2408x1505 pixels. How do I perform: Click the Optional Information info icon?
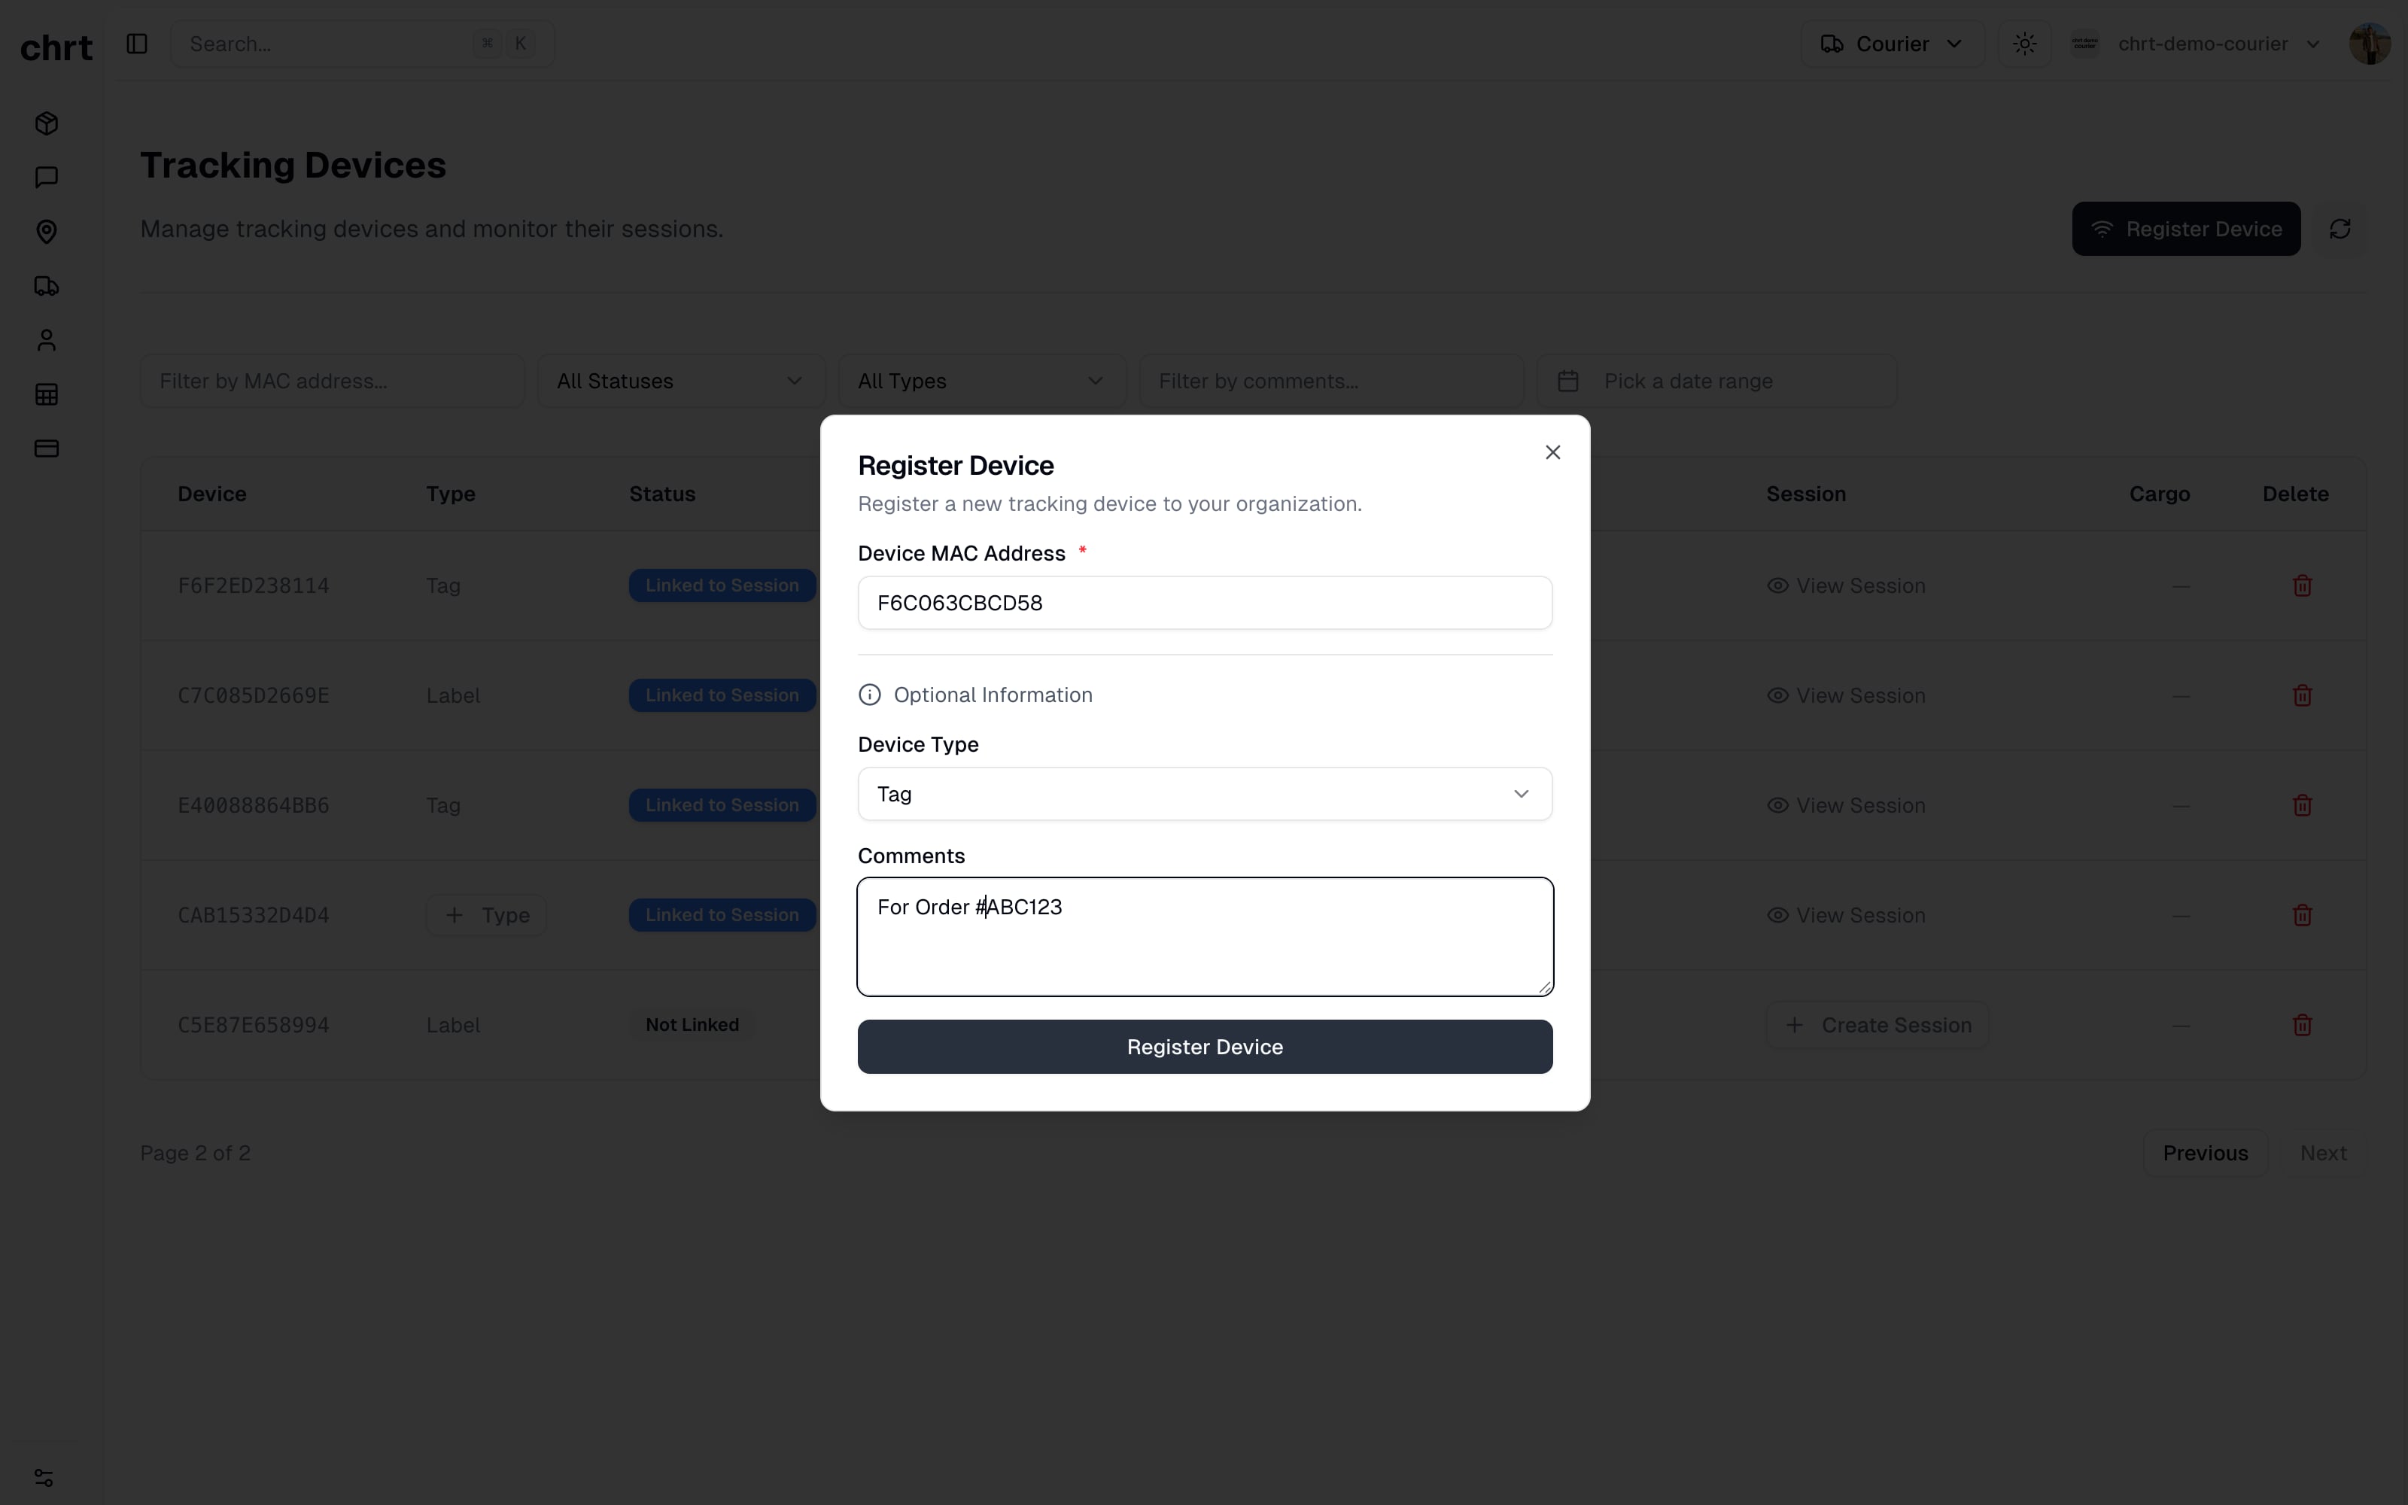pyautogui.click(x=868, y=694)
